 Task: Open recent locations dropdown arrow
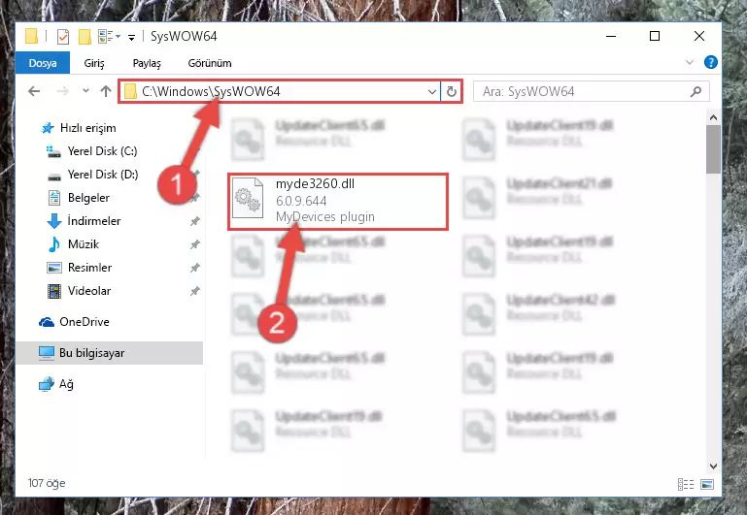[x=85, y=90]
